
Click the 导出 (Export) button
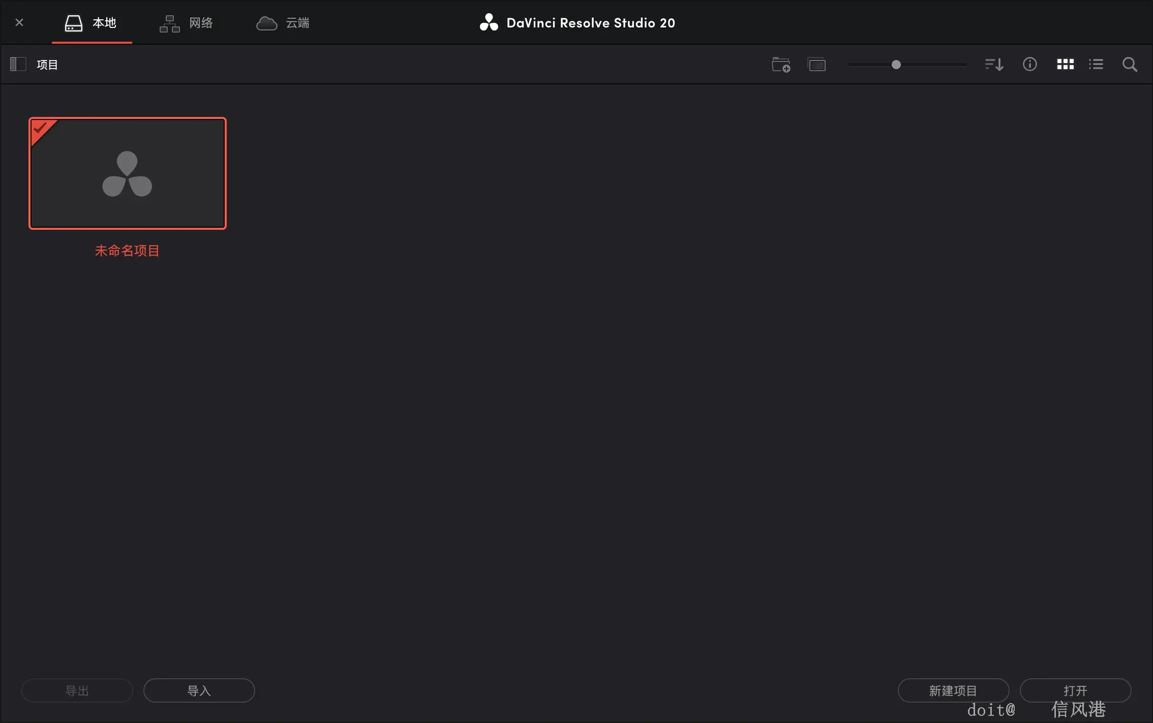click(77, 690)
